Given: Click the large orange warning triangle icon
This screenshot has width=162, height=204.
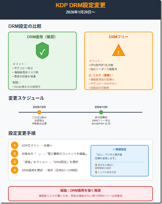Looking at the screenshot, I should pos(118,50).
